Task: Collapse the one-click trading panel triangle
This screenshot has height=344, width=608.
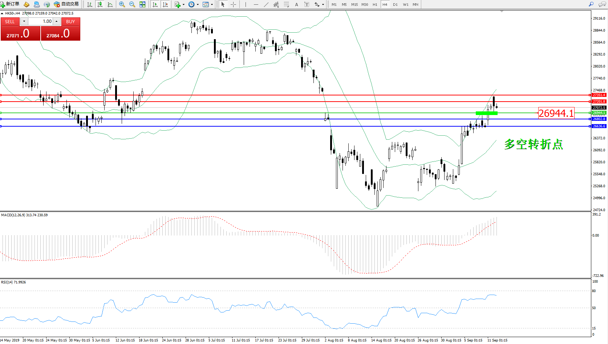Action: pos(2,13)
